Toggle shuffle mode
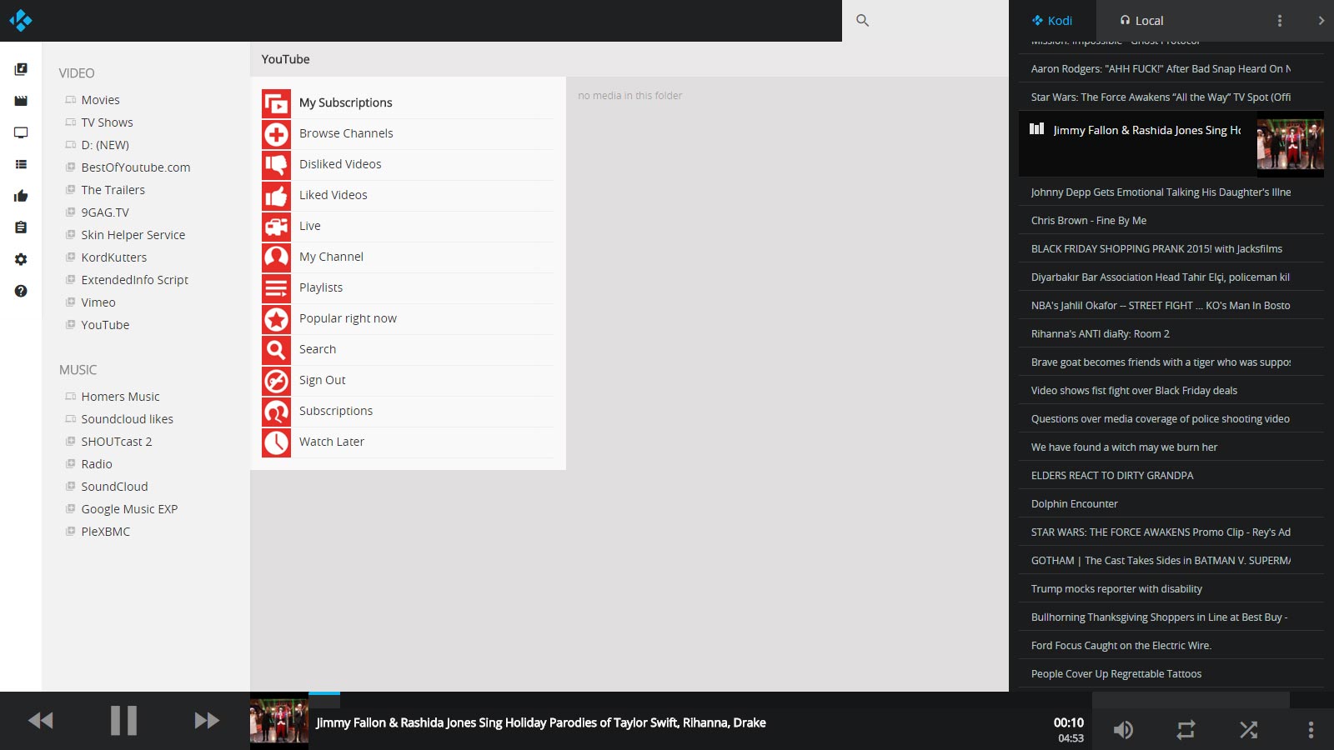 coord(1248,730)
